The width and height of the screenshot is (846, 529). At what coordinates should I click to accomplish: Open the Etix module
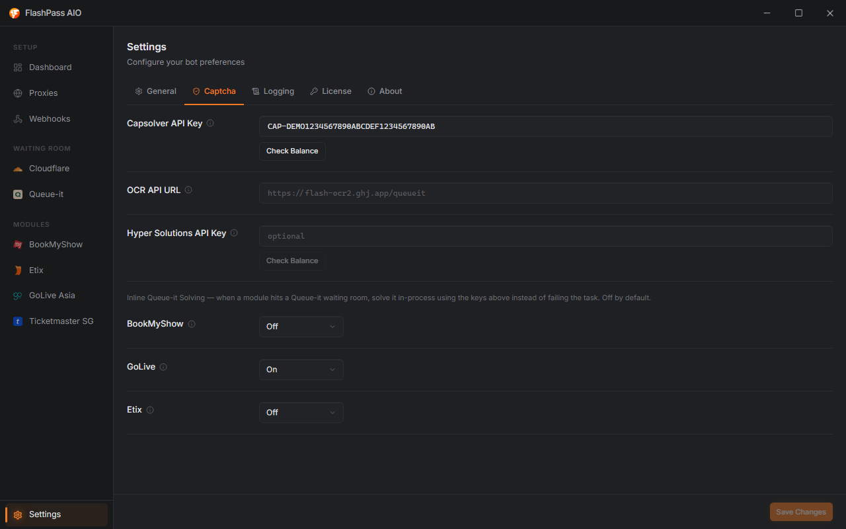pos(56,270)
